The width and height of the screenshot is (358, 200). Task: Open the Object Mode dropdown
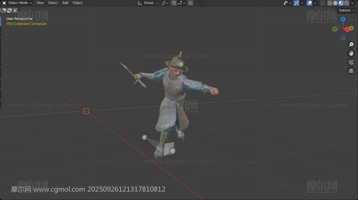[17, 3]
